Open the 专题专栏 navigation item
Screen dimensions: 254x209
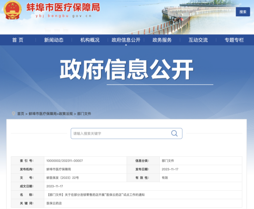click(x=233, y=40)
